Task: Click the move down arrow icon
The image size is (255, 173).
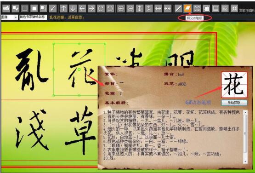Action: coord(73,8)
